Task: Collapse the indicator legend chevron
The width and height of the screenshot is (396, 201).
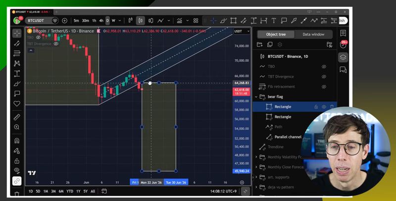Action: click(x=31, y=50)
